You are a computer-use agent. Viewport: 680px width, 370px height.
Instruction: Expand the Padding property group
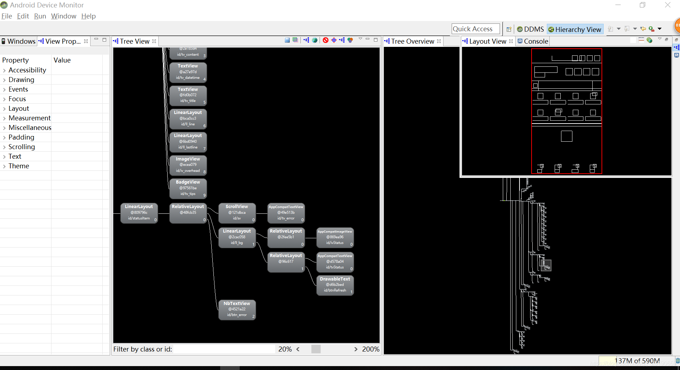(4, 137)
